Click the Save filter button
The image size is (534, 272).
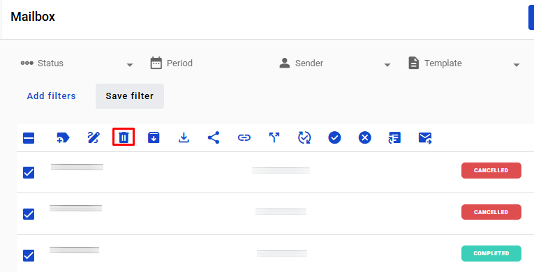pyautogui.click(x=130, y=96)
